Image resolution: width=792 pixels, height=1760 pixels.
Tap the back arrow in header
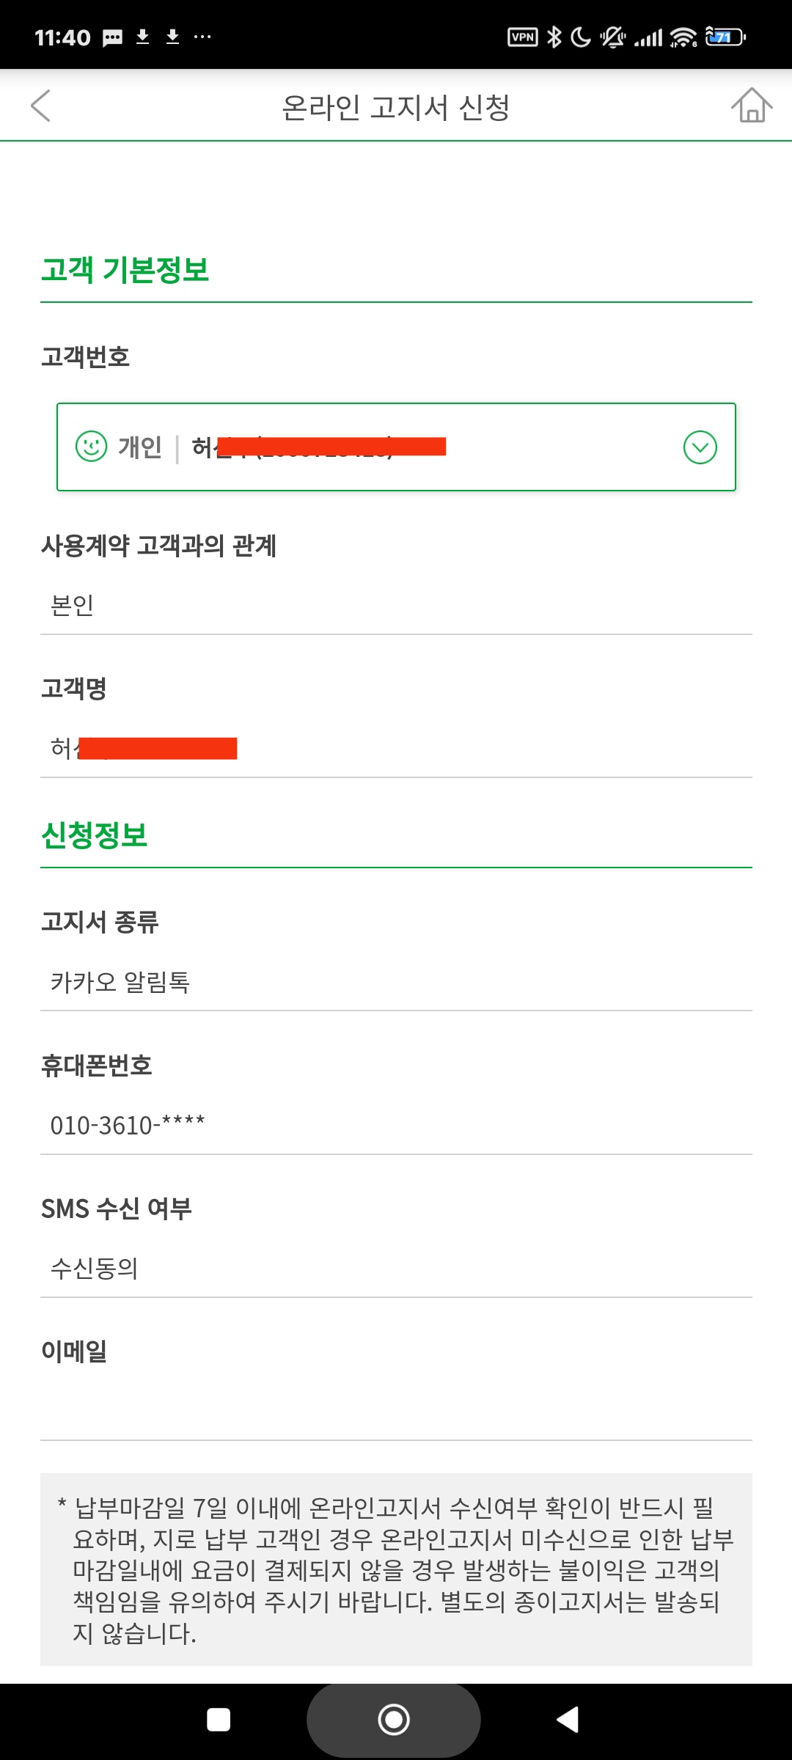click(41, 106)
